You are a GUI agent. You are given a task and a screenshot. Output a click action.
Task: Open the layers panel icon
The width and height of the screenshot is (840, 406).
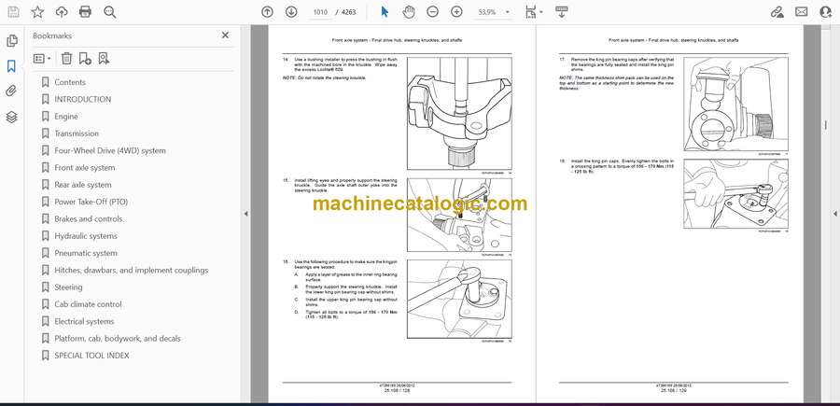pos(12,118)
